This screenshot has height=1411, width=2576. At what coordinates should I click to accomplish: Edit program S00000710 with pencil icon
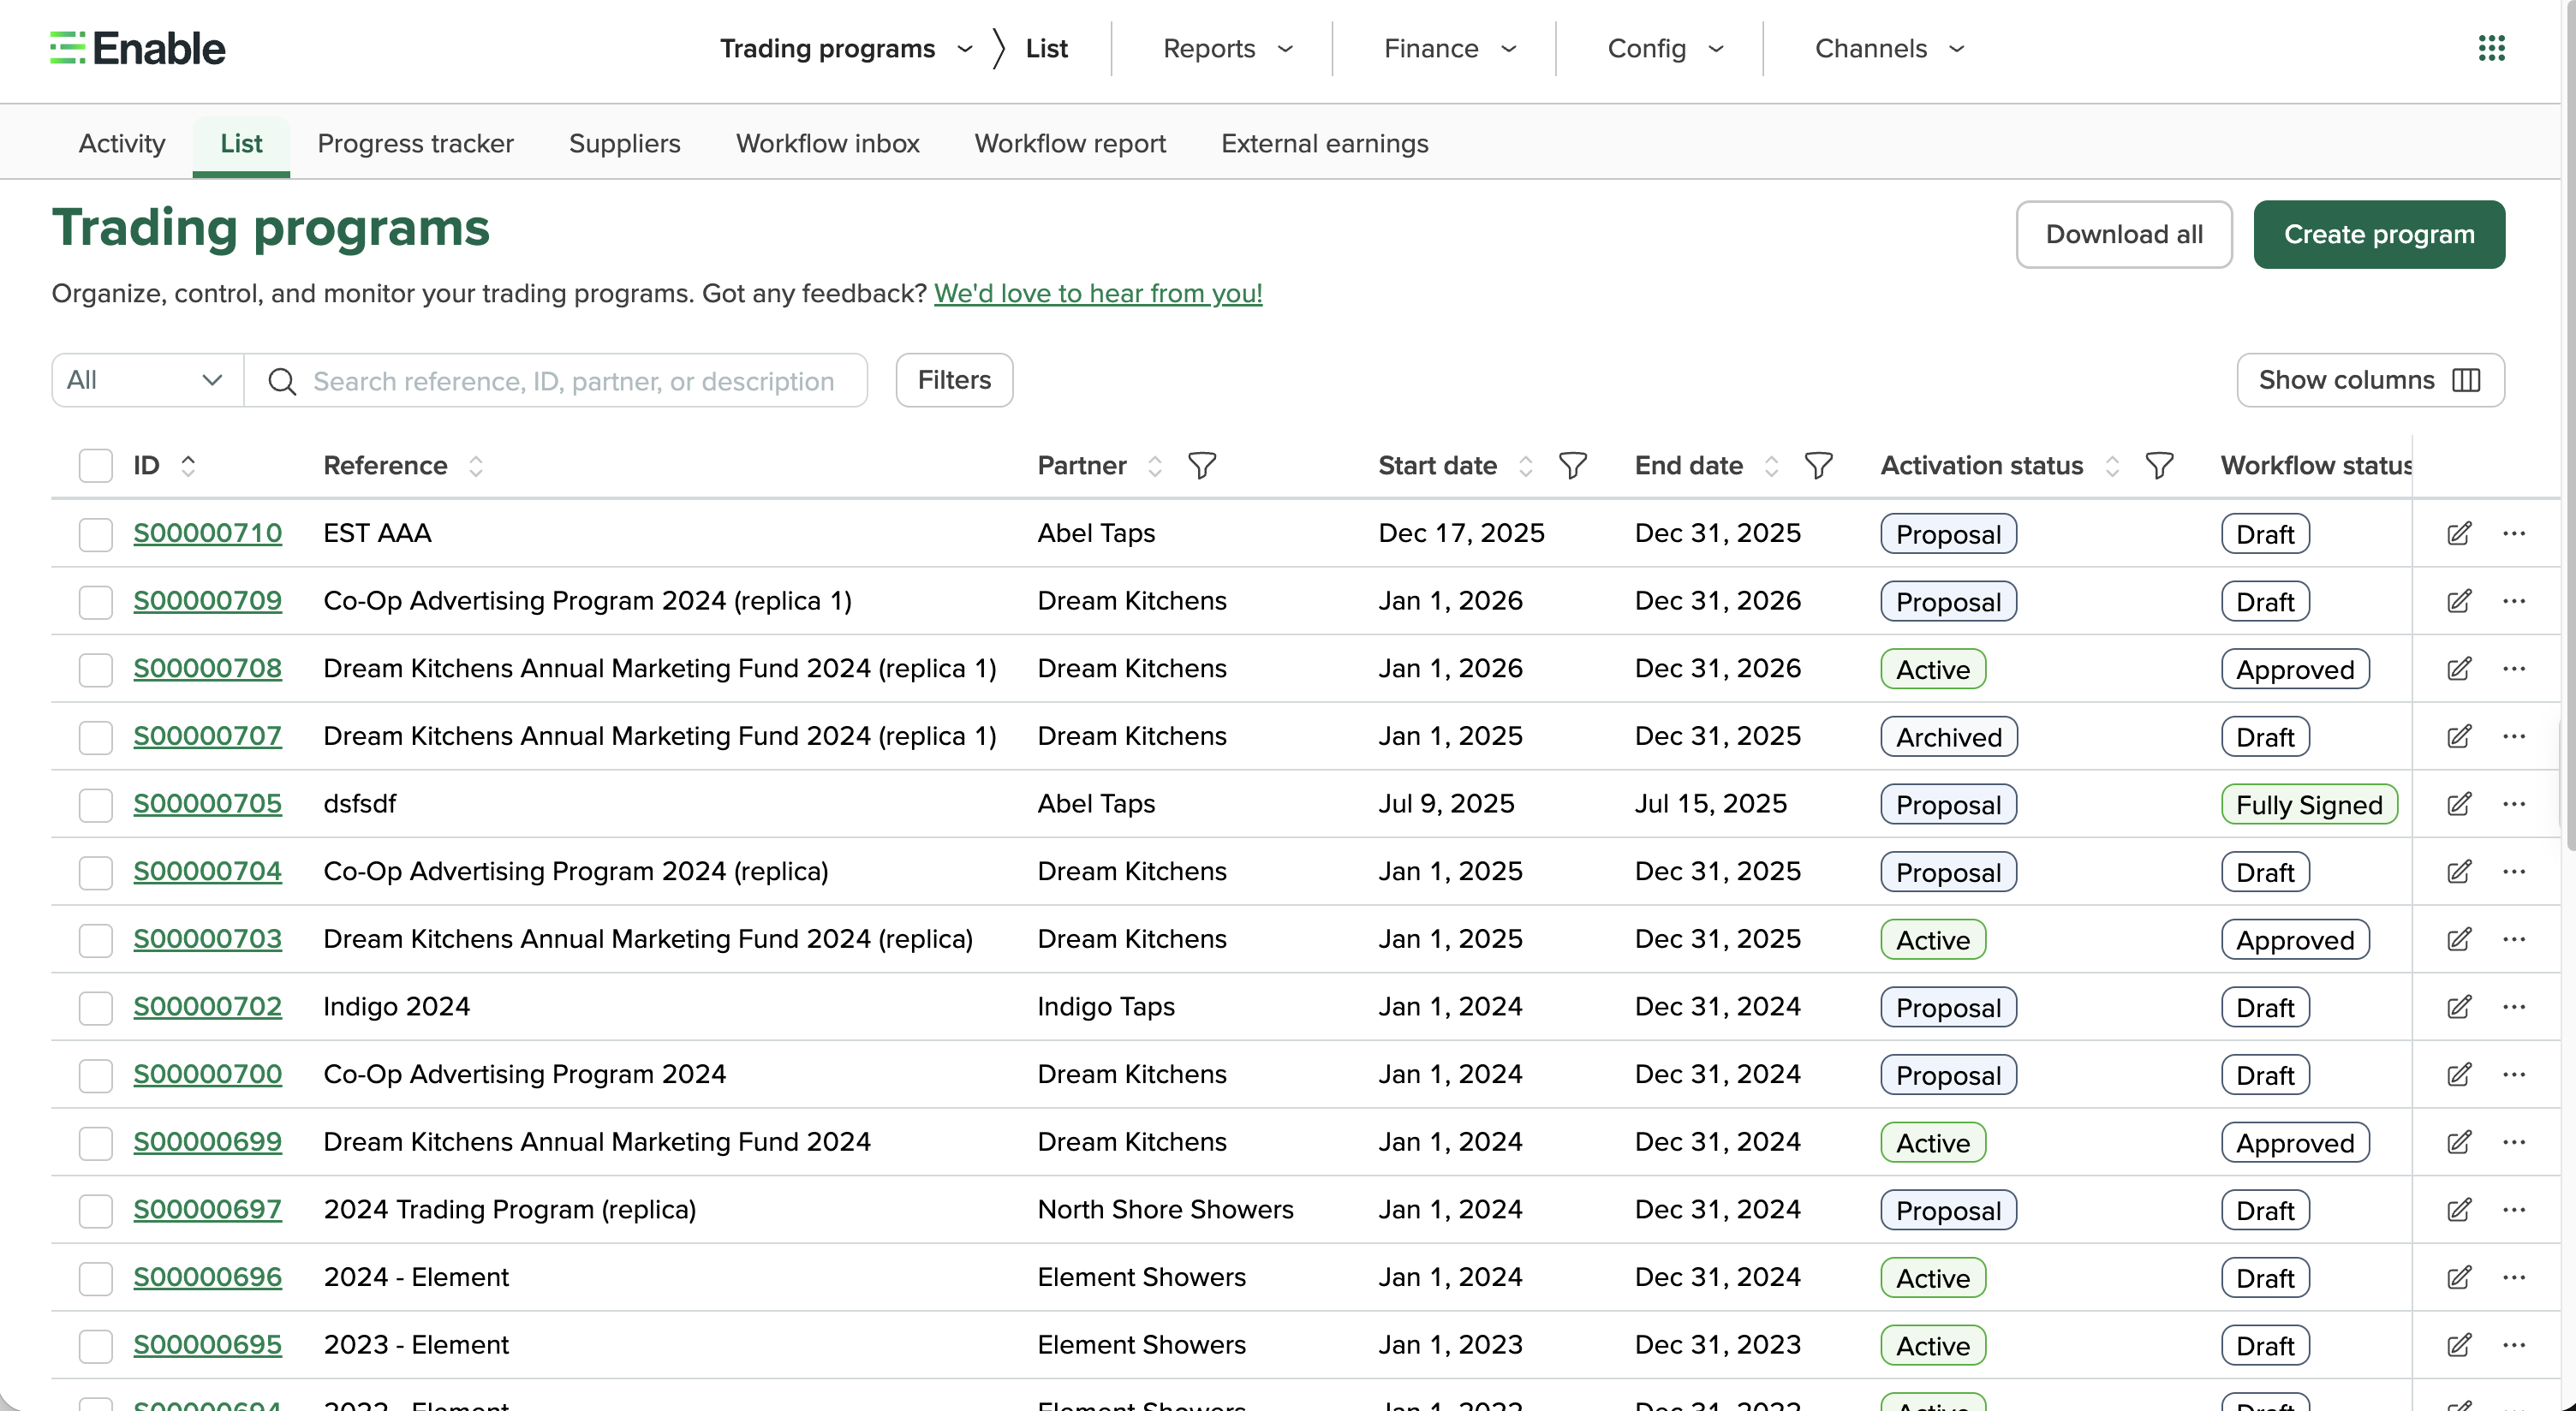(x=2459, y=533)
